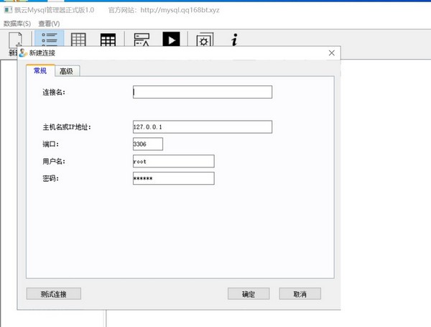This screenshot has width=431, height=327.
Task: Click the 测试连接 button
Action: [53, 294]
